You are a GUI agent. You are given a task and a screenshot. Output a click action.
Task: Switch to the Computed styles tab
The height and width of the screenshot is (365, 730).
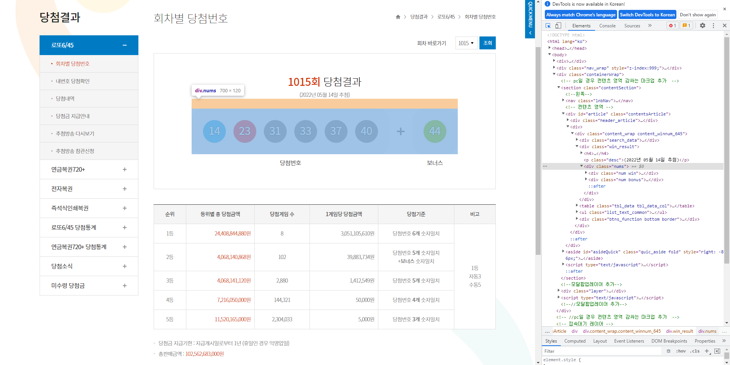click(x=575, y=341)
